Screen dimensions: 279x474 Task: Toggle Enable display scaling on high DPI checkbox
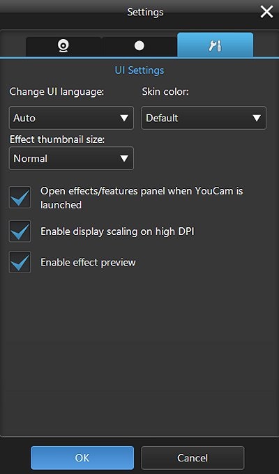(x=20, y=231)
